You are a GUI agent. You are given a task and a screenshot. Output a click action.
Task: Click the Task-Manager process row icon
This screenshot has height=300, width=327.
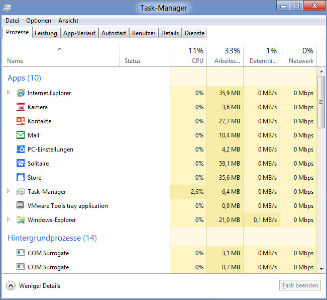tap(21, 191)
